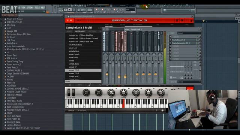240x135 pixels.
Task: Open Fruity Reeverb 2 effect
Action: 184,40
